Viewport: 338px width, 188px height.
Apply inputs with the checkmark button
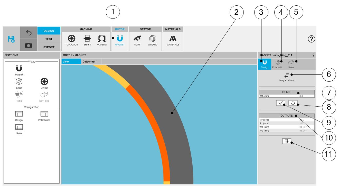[281, 103]
